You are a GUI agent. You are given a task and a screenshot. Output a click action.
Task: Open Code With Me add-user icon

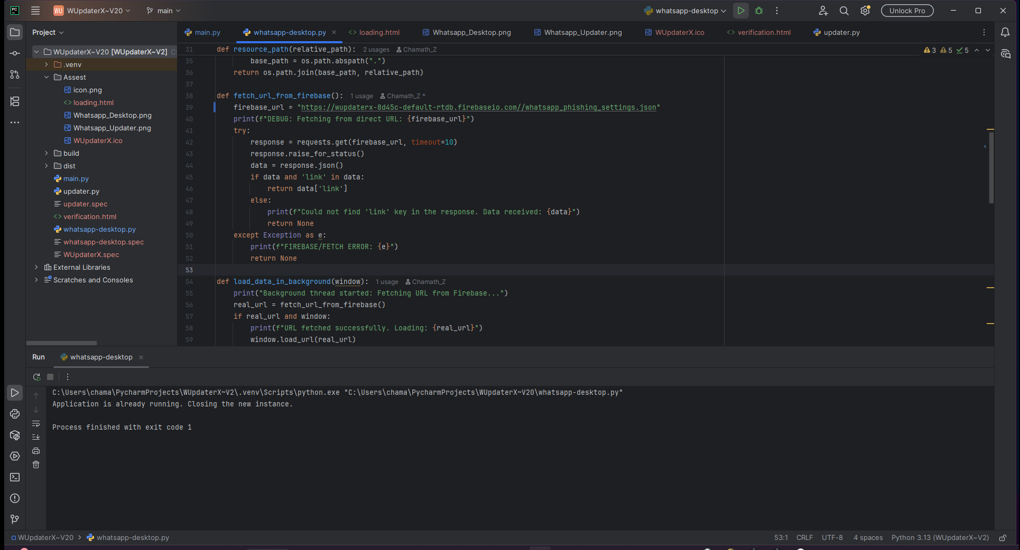tap(823, 11)
